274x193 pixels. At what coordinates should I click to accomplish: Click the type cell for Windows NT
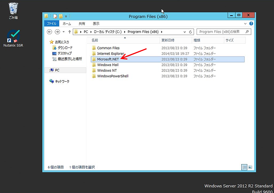[x=205, y=70]
